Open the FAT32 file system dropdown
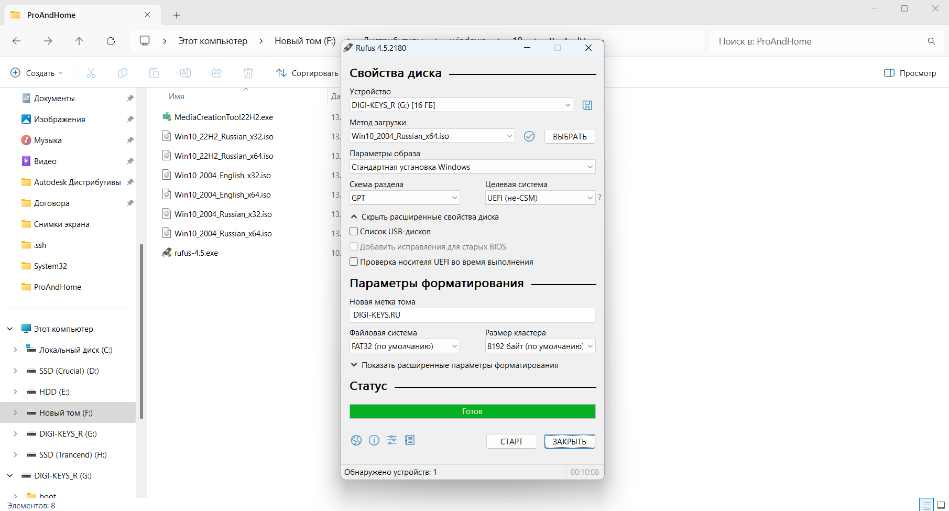The height and width of the screenshot is (511, 949). tap(405, 346)
